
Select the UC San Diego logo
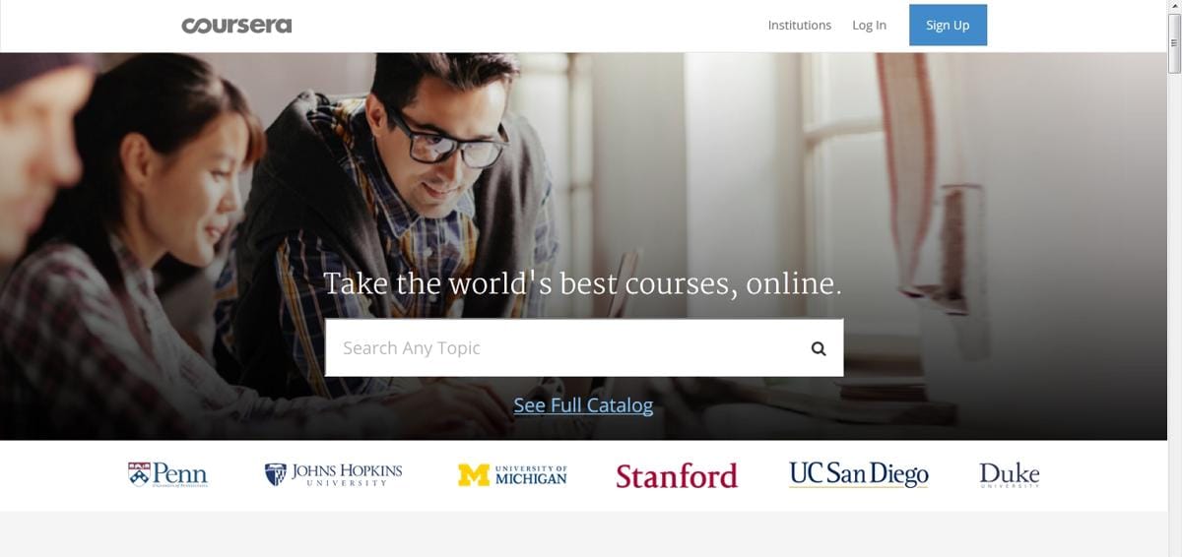pos(859,474)
